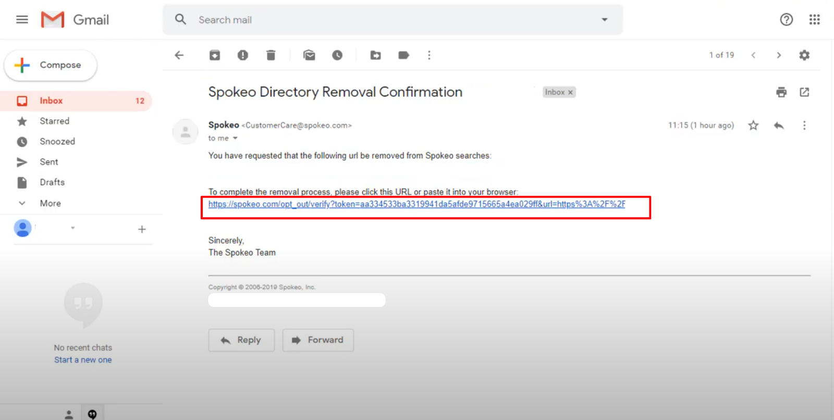Click the Labels tag icon

403,55
